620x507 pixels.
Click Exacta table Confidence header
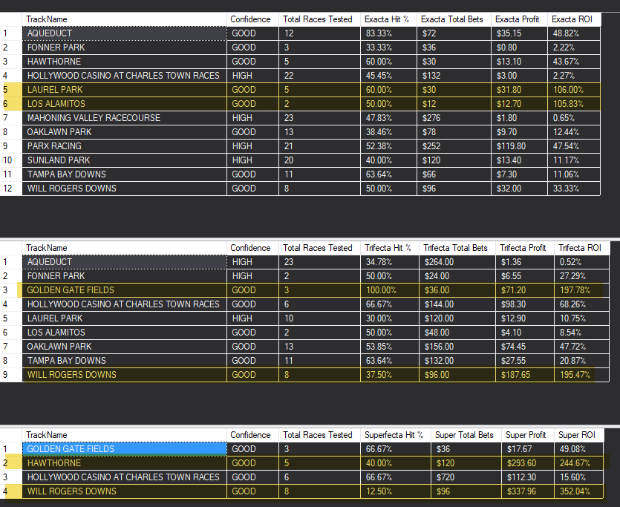tap(252, 19)
